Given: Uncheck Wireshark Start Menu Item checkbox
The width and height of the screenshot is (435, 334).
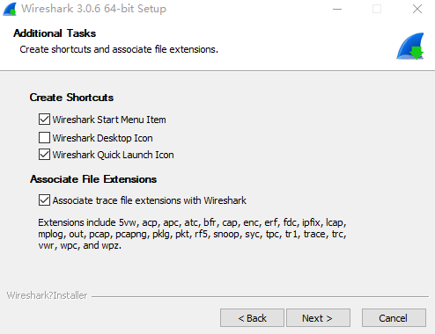Looking at the screenshot, I should 44,120.
